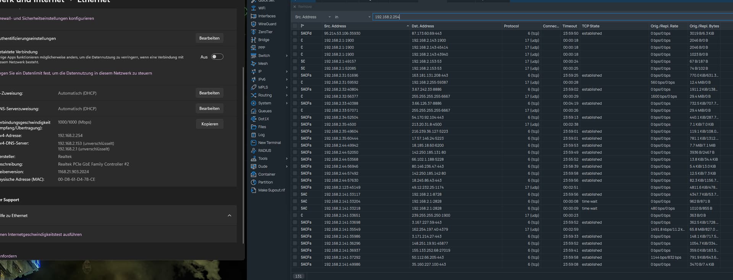
Task: Expand the Dude submenu arrow
Action: point(287,166)
